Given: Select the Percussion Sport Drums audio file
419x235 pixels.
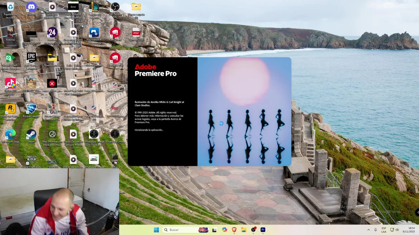Looking at the screenshot, I should [x=73, y=112].
